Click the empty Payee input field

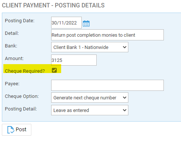[107, 85]
